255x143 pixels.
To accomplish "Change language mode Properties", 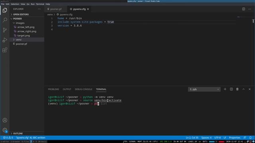I will pyautogui.click(x=235, y=138).
